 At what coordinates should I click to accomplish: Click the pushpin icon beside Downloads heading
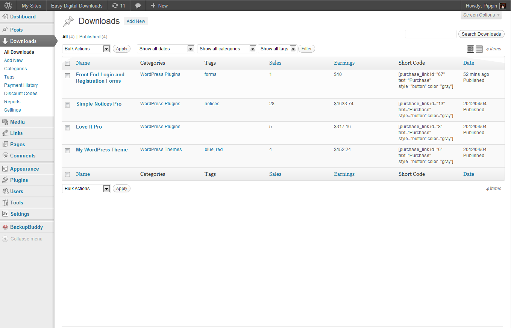point(68,21)
